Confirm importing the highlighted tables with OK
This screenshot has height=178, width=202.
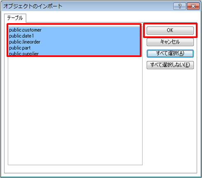click(x=170, y=30)
